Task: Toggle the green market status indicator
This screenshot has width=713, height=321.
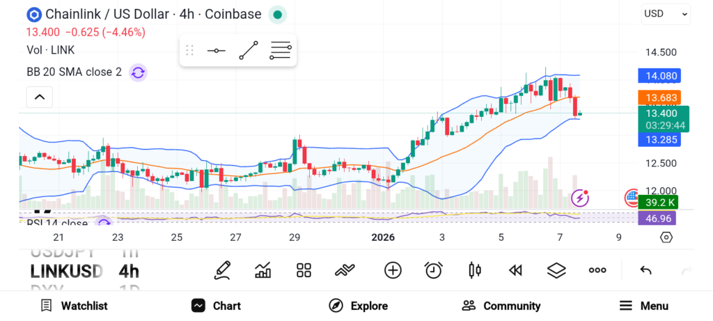Action: (277, 15)
